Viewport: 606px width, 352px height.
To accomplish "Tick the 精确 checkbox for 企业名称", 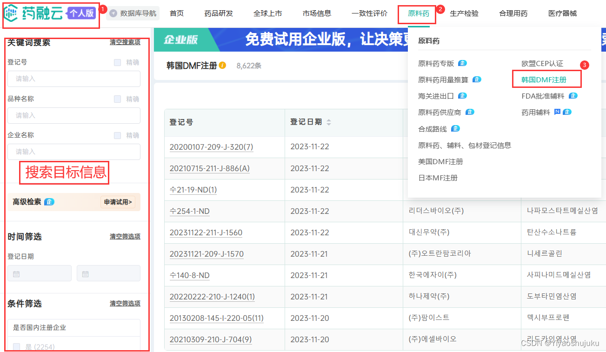I will point(117,135).
